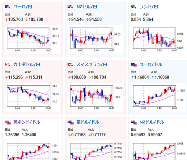Click the Swiss franc/Yen flag icon
Viewport: 187px width, 160px height.
click(x=71, y=64)
